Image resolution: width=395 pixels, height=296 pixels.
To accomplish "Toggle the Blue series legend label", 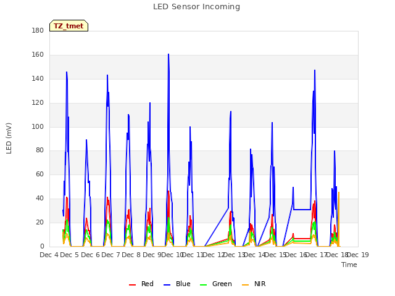I will (x=183, y=284).
